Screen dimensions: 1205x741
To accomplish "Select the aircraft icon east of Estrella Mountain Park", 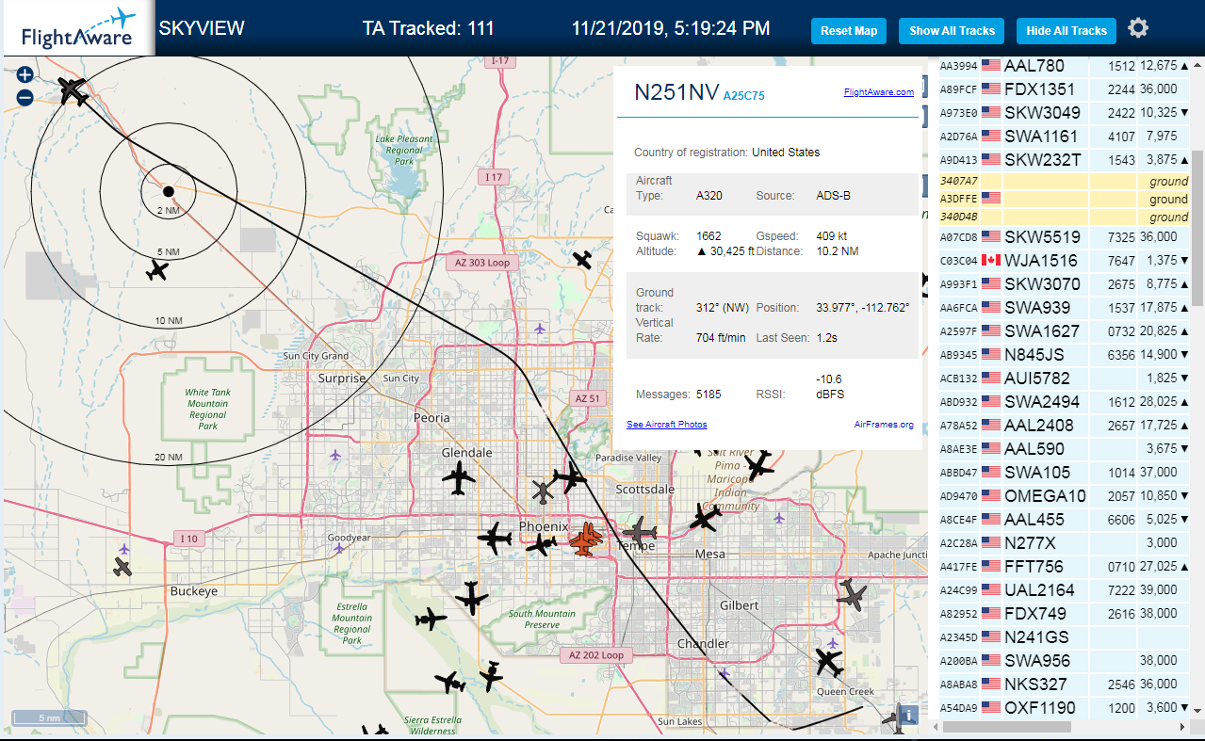I will pos(431,620).
